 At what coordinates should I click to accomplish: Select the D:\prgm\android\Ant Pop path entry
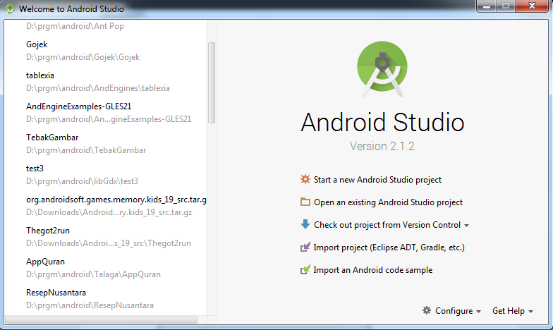[75, 26]
